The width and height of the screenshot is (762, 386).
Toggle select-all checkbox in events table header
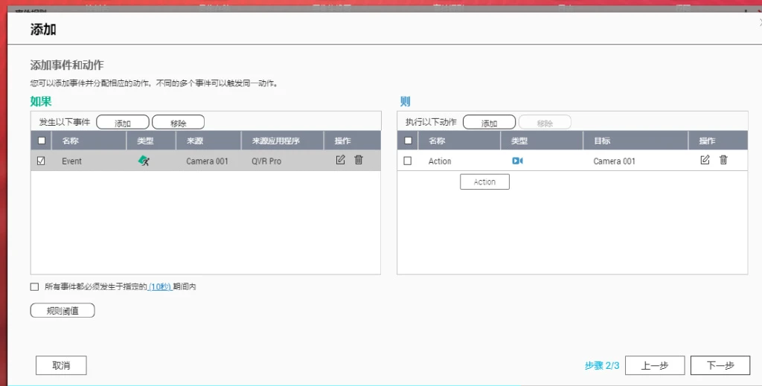[42, 141]
